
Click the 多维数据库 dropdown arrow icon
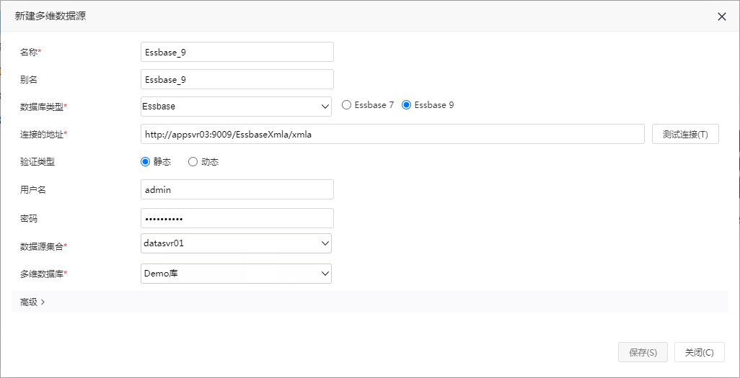click(x=325, y=274)
